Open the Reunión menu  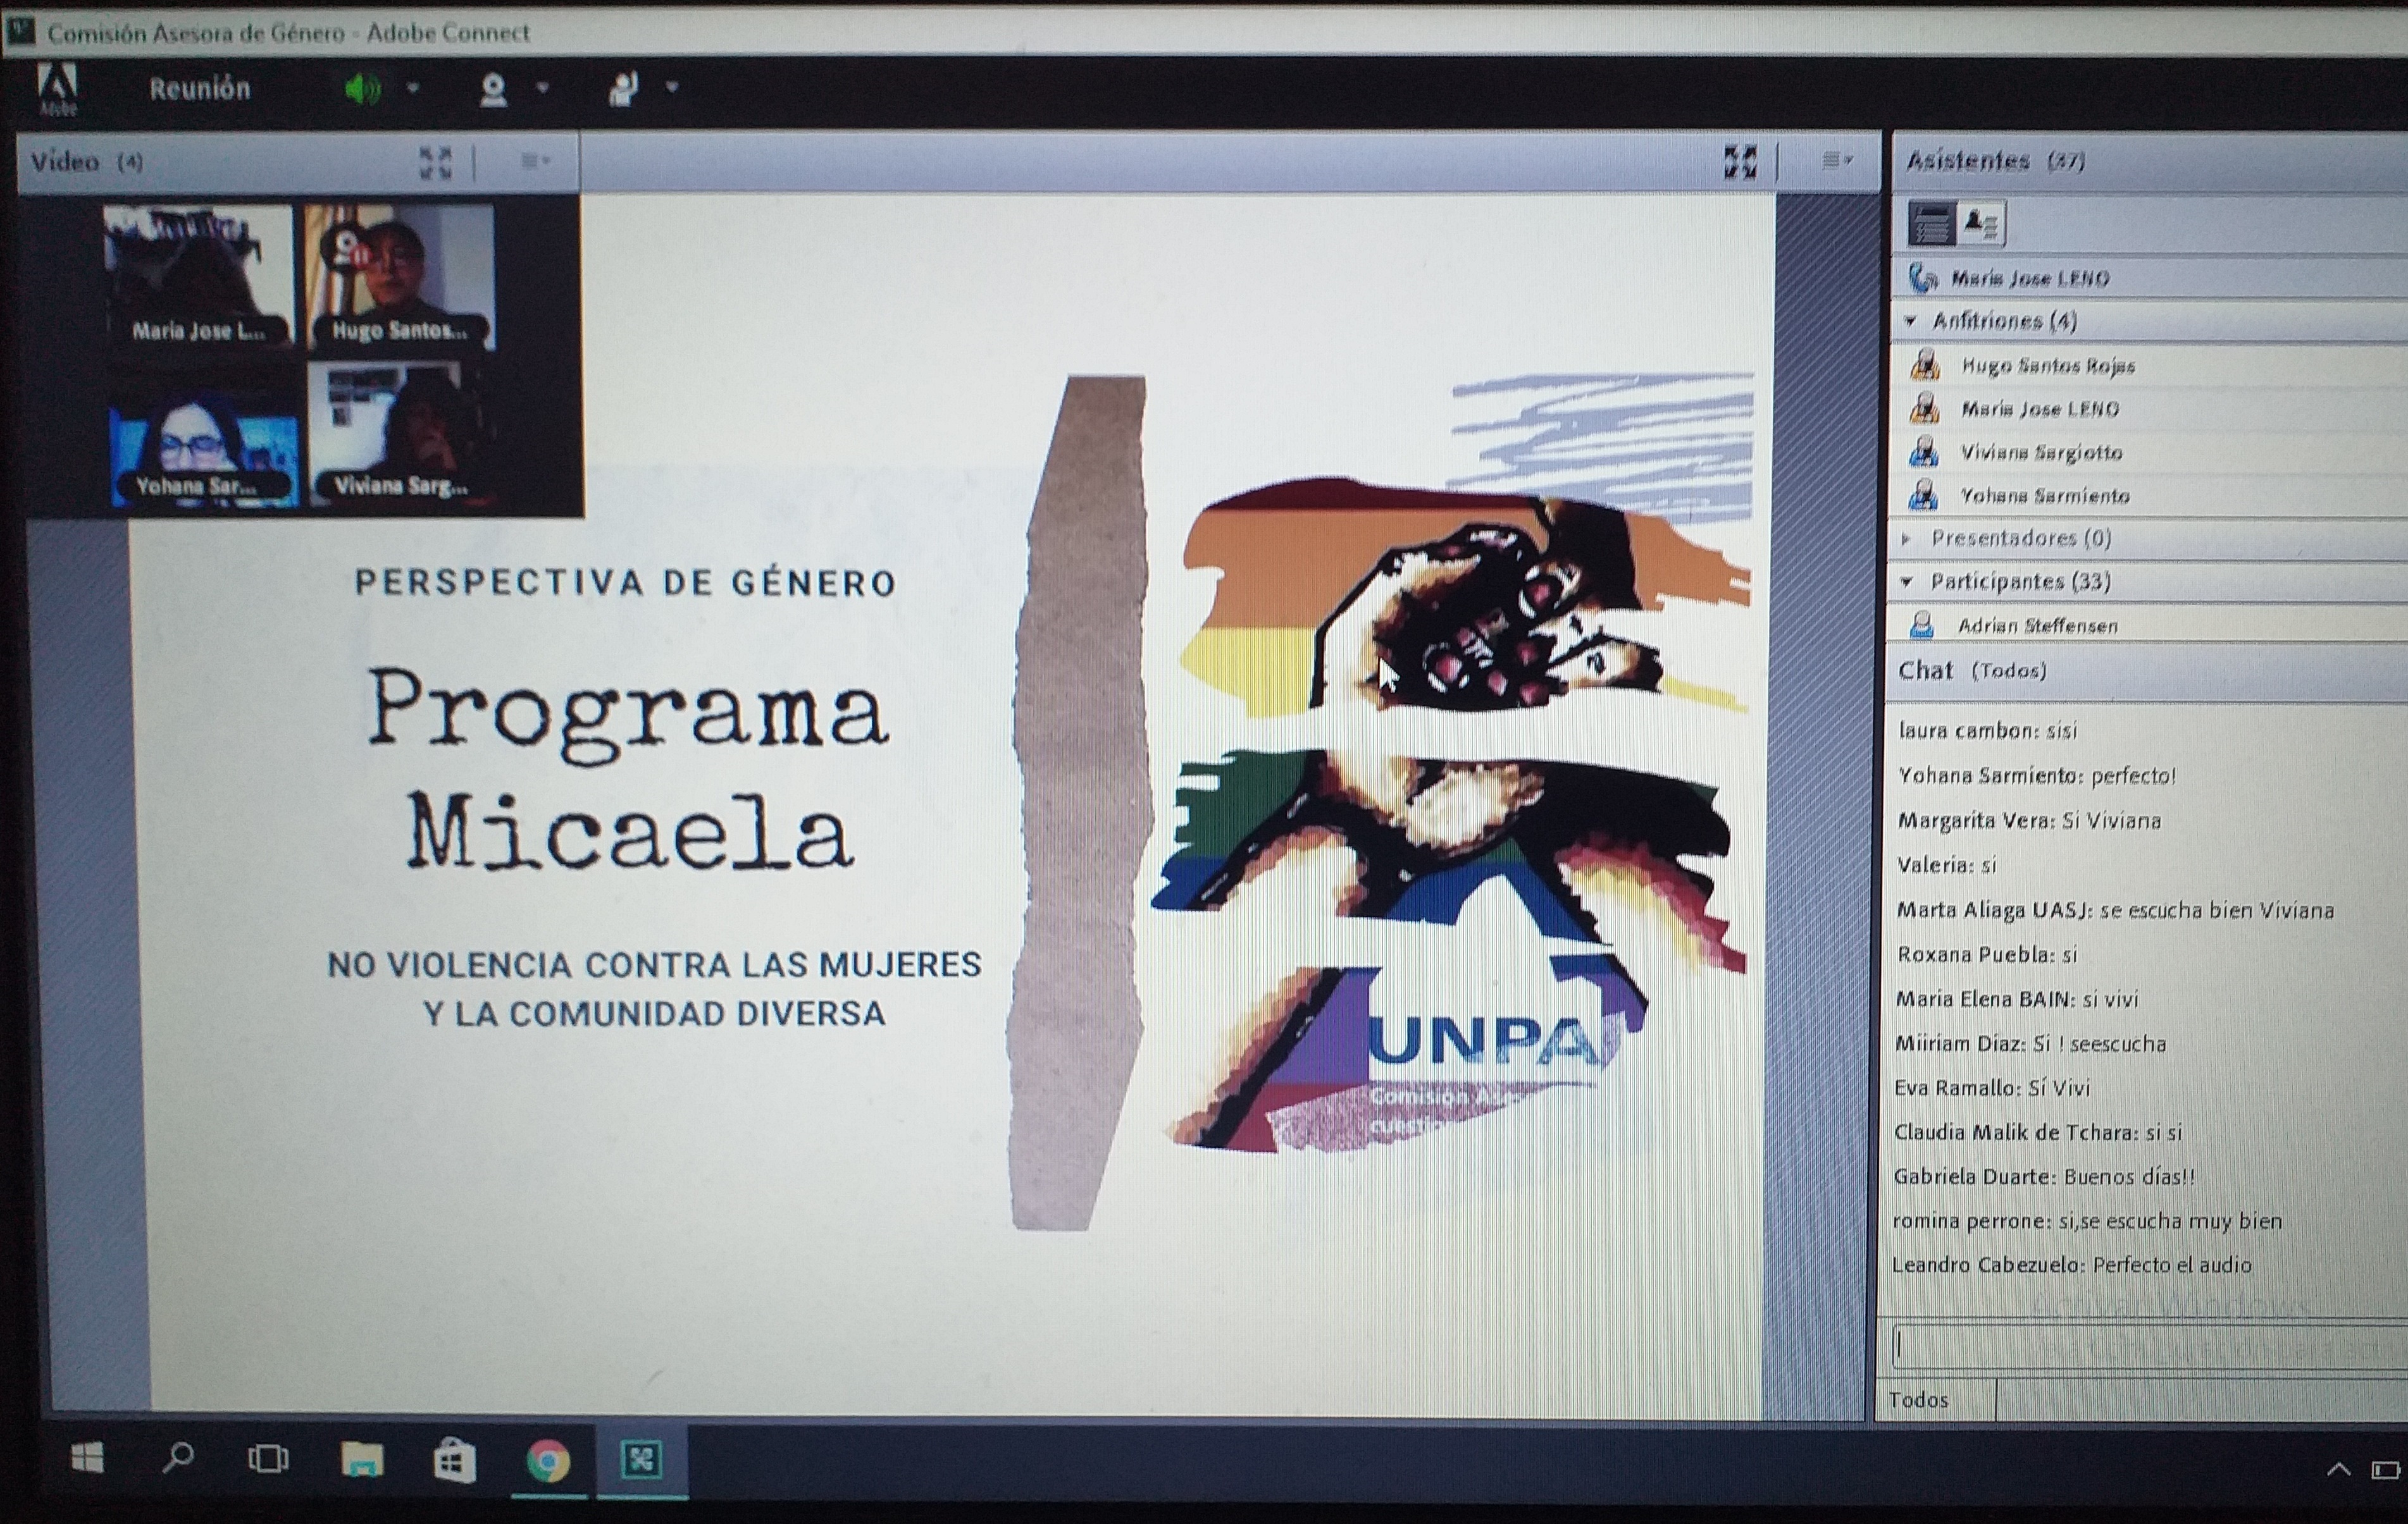pyautogui.click(x=200, y=89)
